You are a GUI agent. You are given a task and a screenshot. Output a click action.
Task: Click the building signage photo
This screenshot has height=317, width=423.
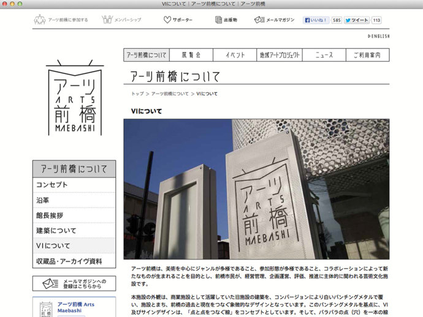point(256,189)
